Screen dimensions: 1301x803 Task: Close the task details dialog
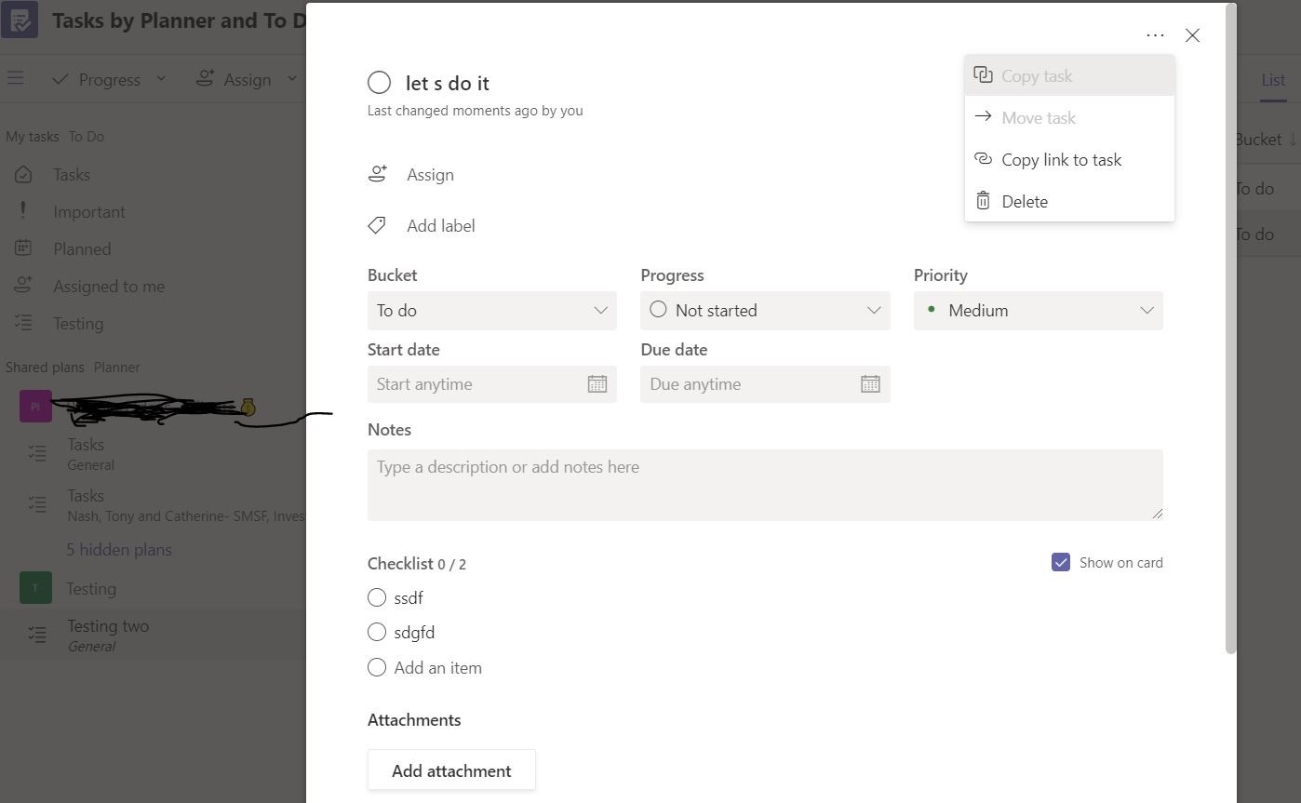(1192, 35)
